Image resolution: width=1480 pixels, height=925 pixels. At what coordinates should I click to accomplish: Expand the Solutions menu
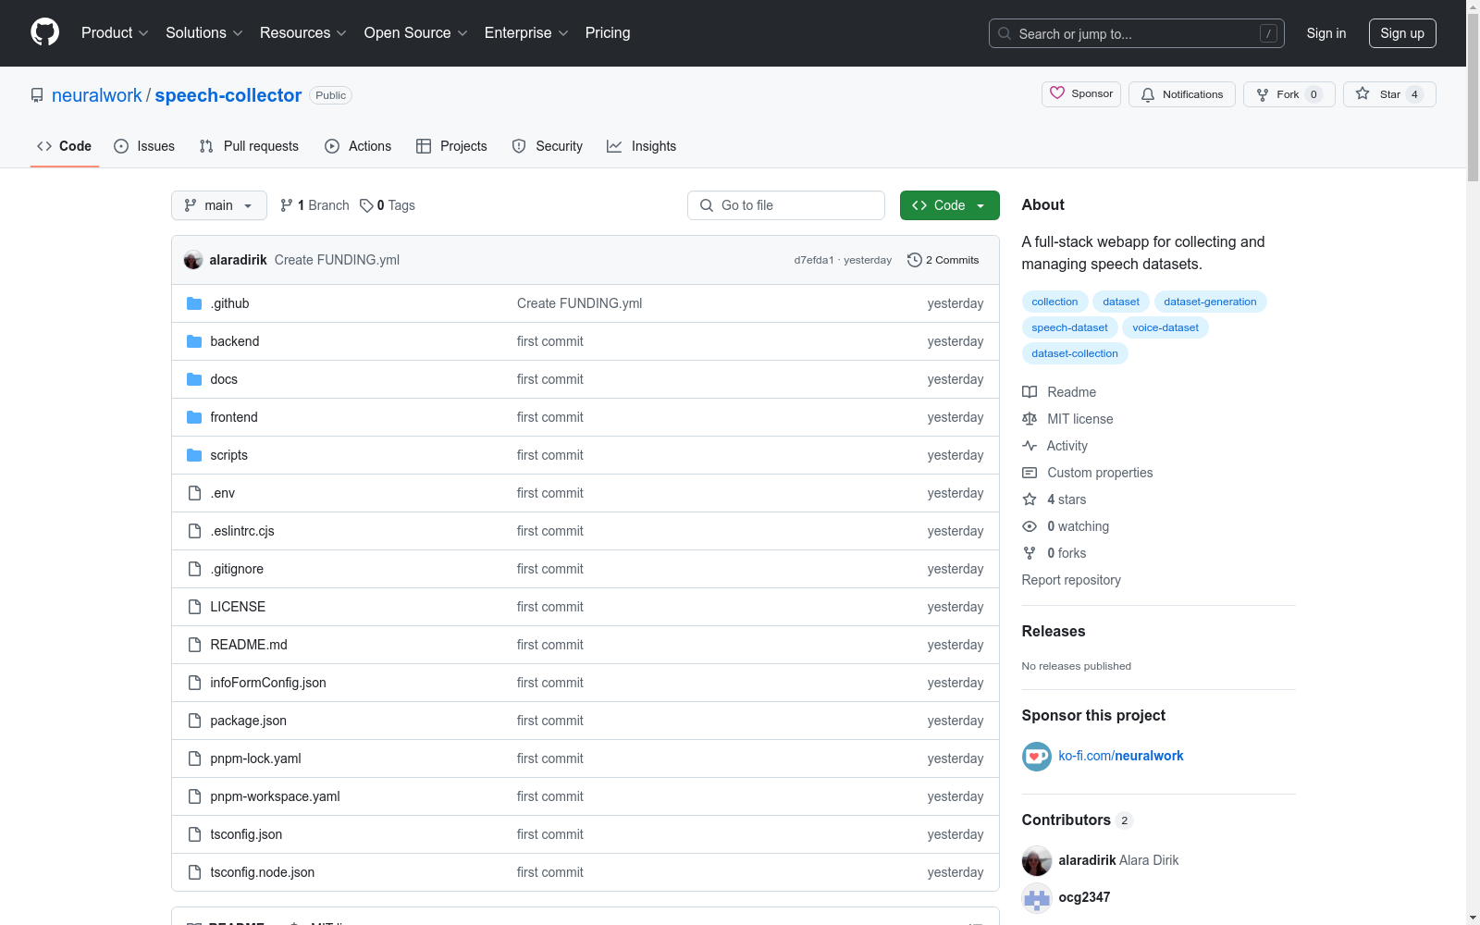pos(204,33)
